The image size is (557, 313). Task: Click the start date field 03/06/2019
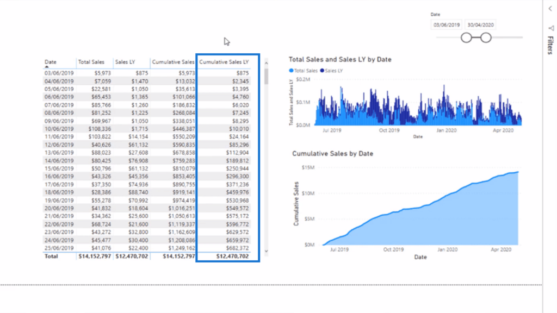click(x=447, y=25)
